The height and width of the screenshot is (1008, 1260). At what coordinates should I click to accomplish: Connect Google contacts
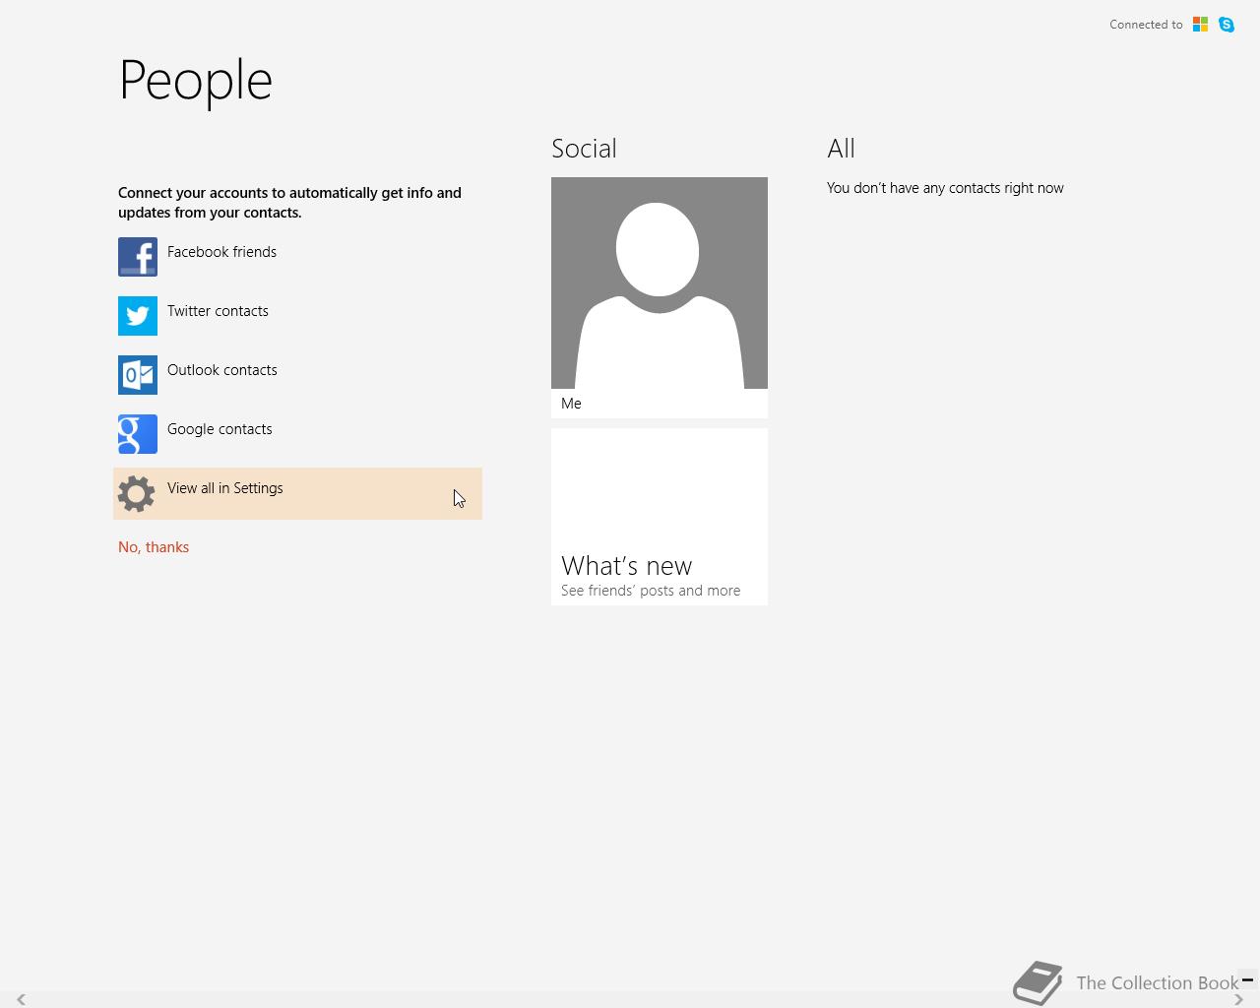[297, 434]
